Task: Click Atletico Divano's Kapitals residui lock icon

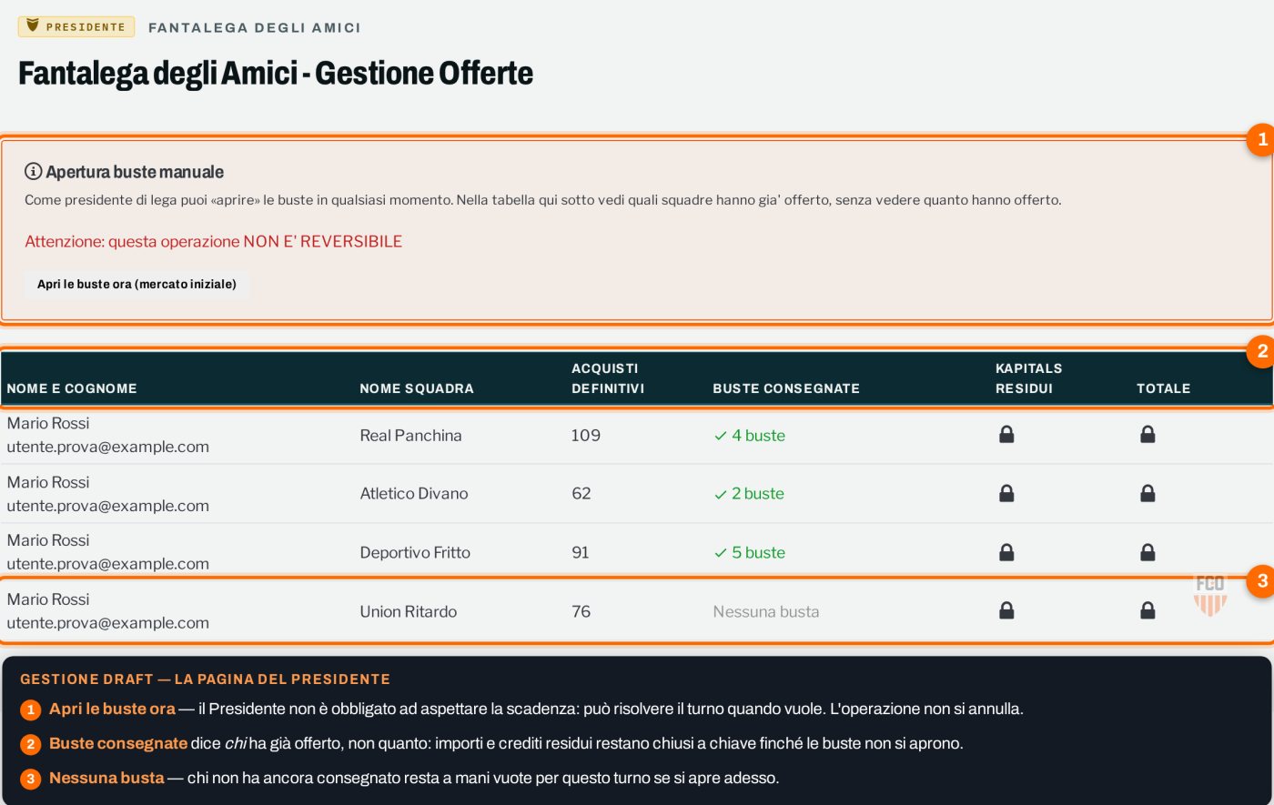Action: click(1006, 493)
